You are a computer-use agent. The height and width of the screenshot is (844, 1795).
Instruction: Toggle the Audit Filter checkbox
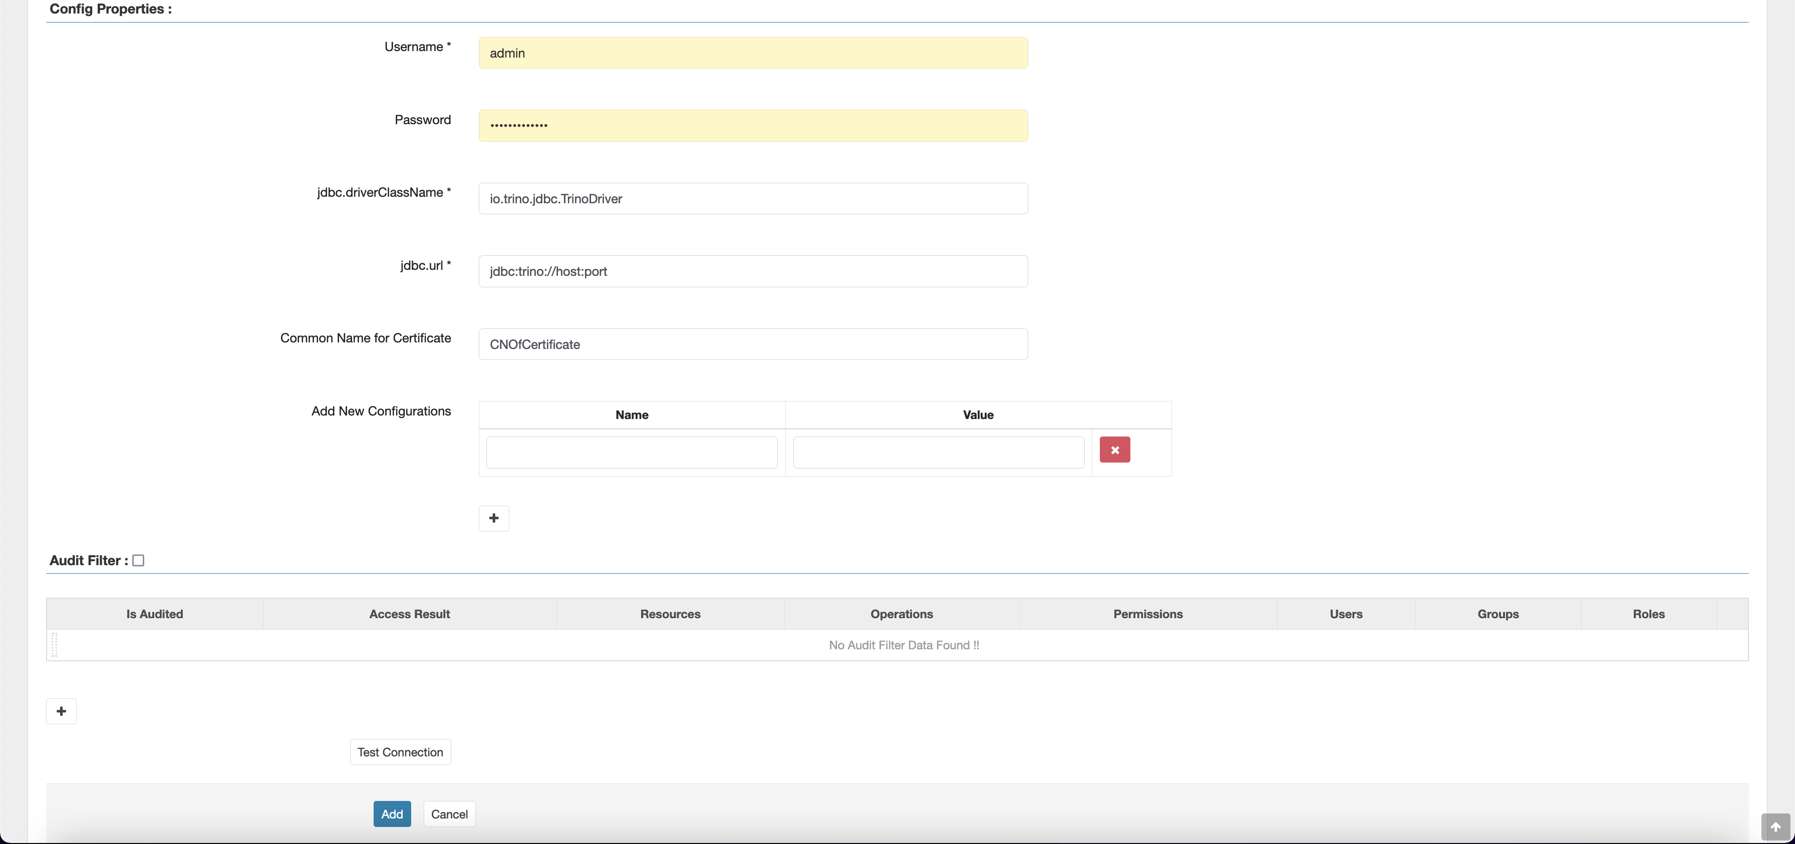coord(137,560)
